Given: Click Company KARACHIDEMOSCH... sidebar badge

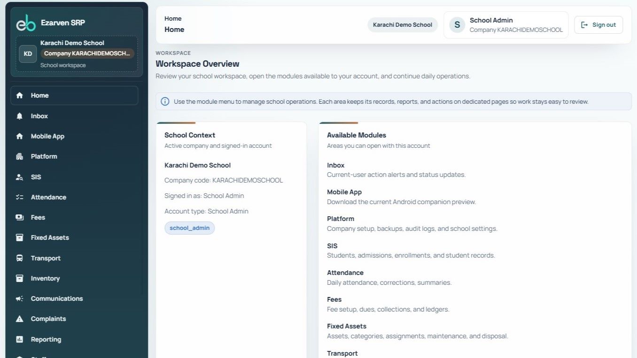Looking at the screenshot, I should [x=87, y=53].
